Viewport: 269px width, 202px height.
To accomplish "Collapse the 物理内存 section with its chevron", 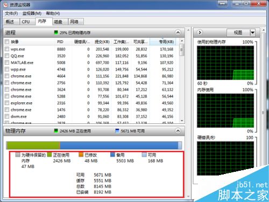I will coord(178,131).
